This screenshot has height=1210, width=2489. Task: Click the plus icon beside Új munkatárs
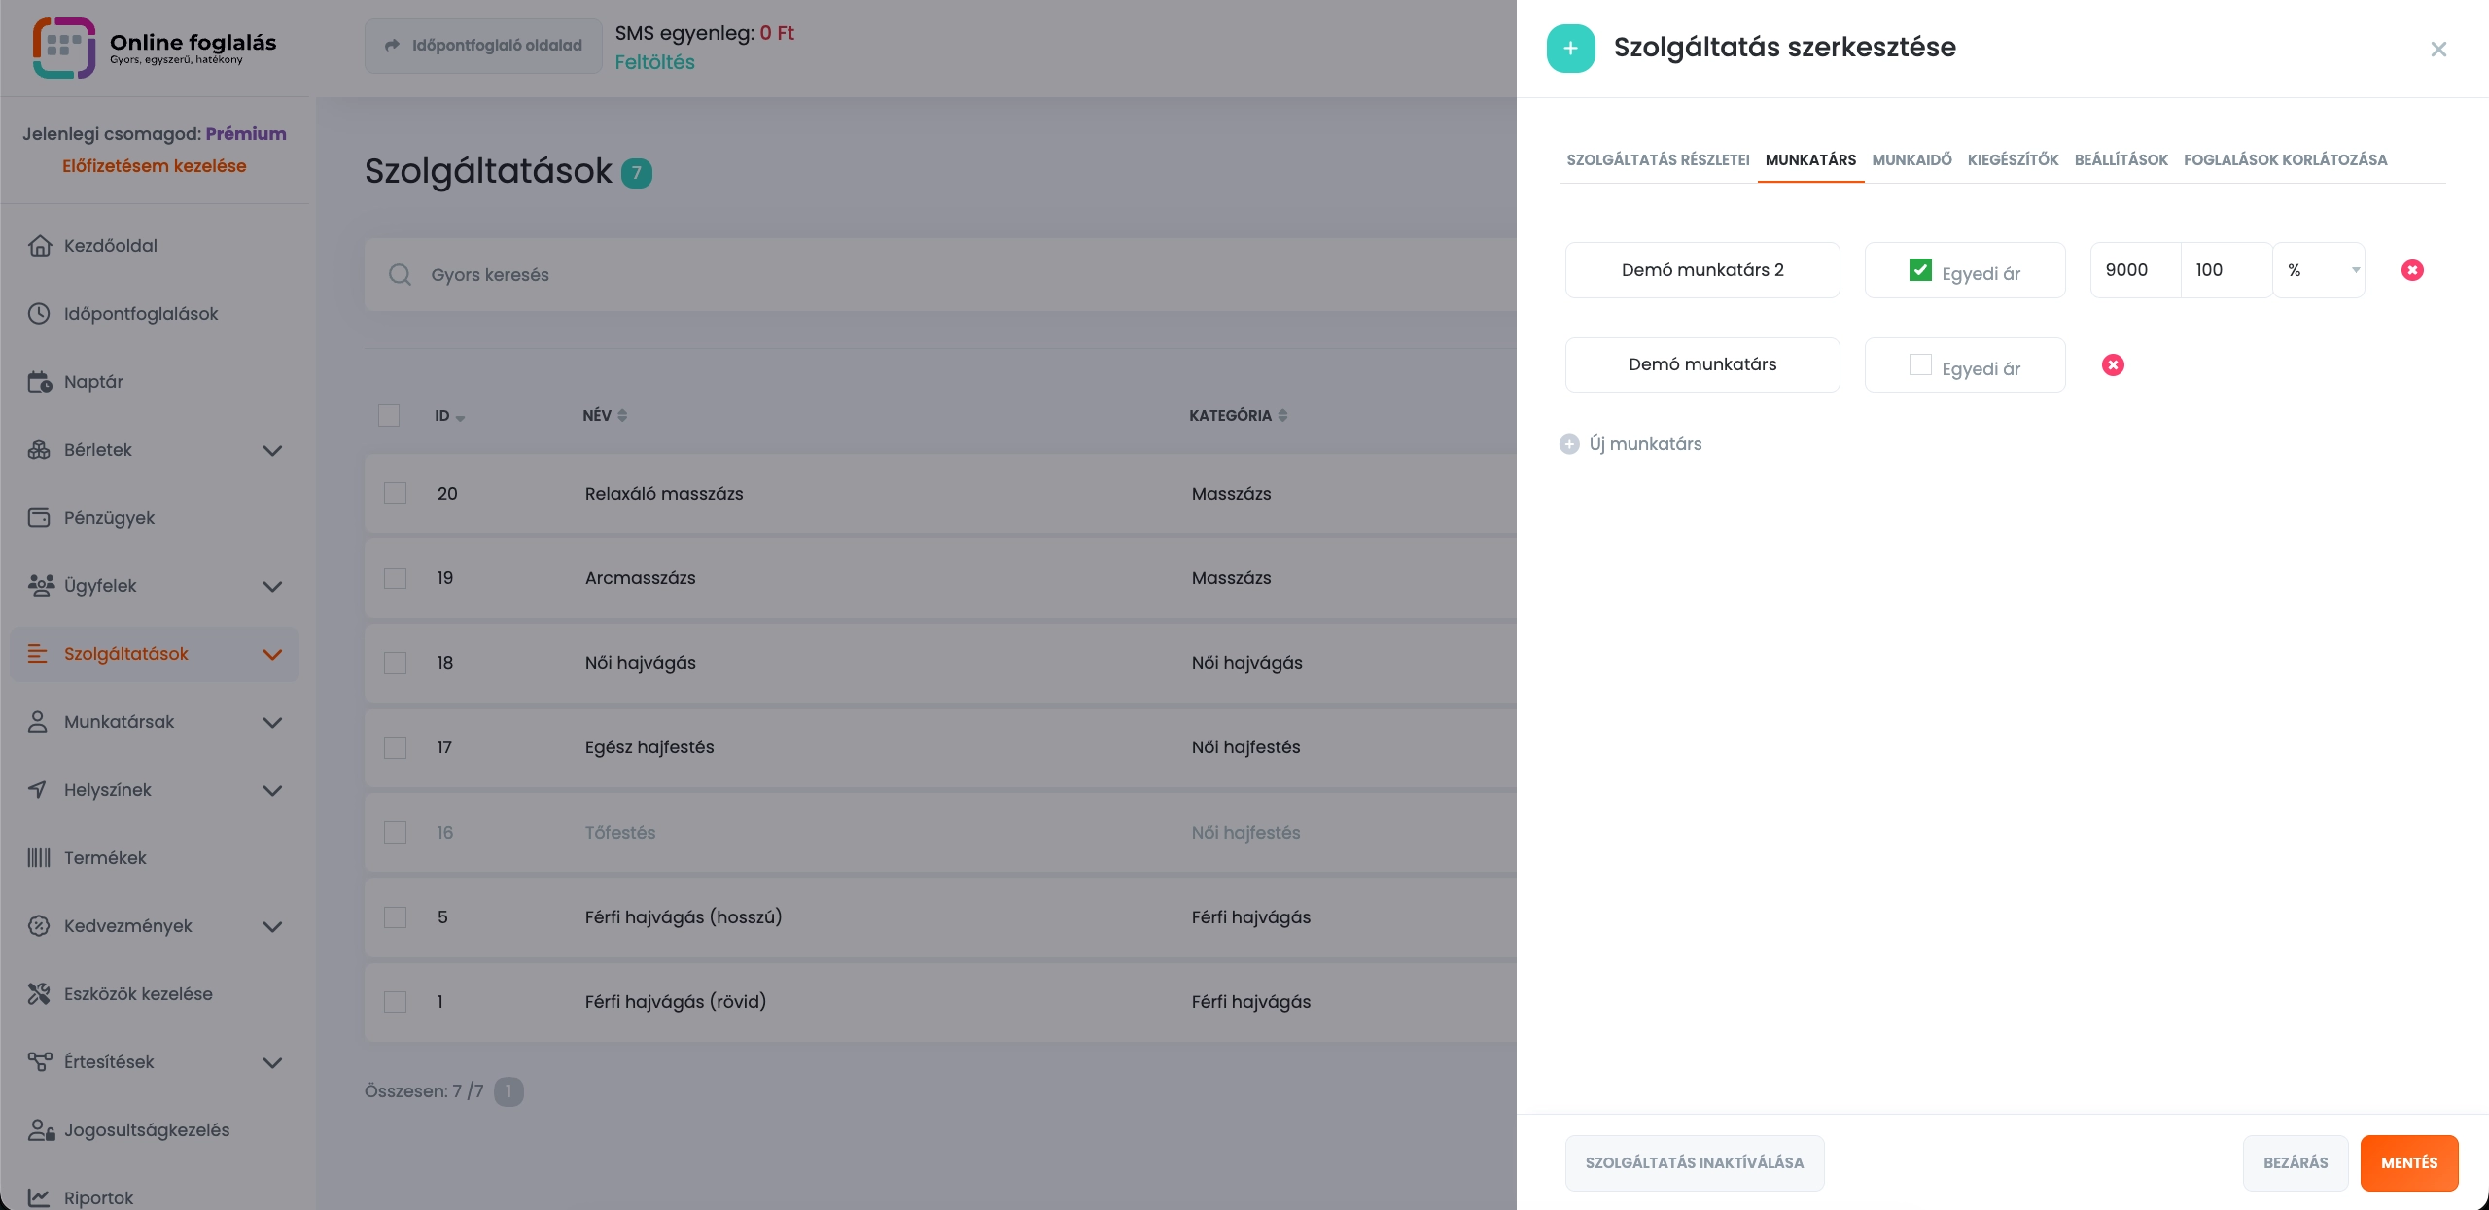tap(1569, 444)
